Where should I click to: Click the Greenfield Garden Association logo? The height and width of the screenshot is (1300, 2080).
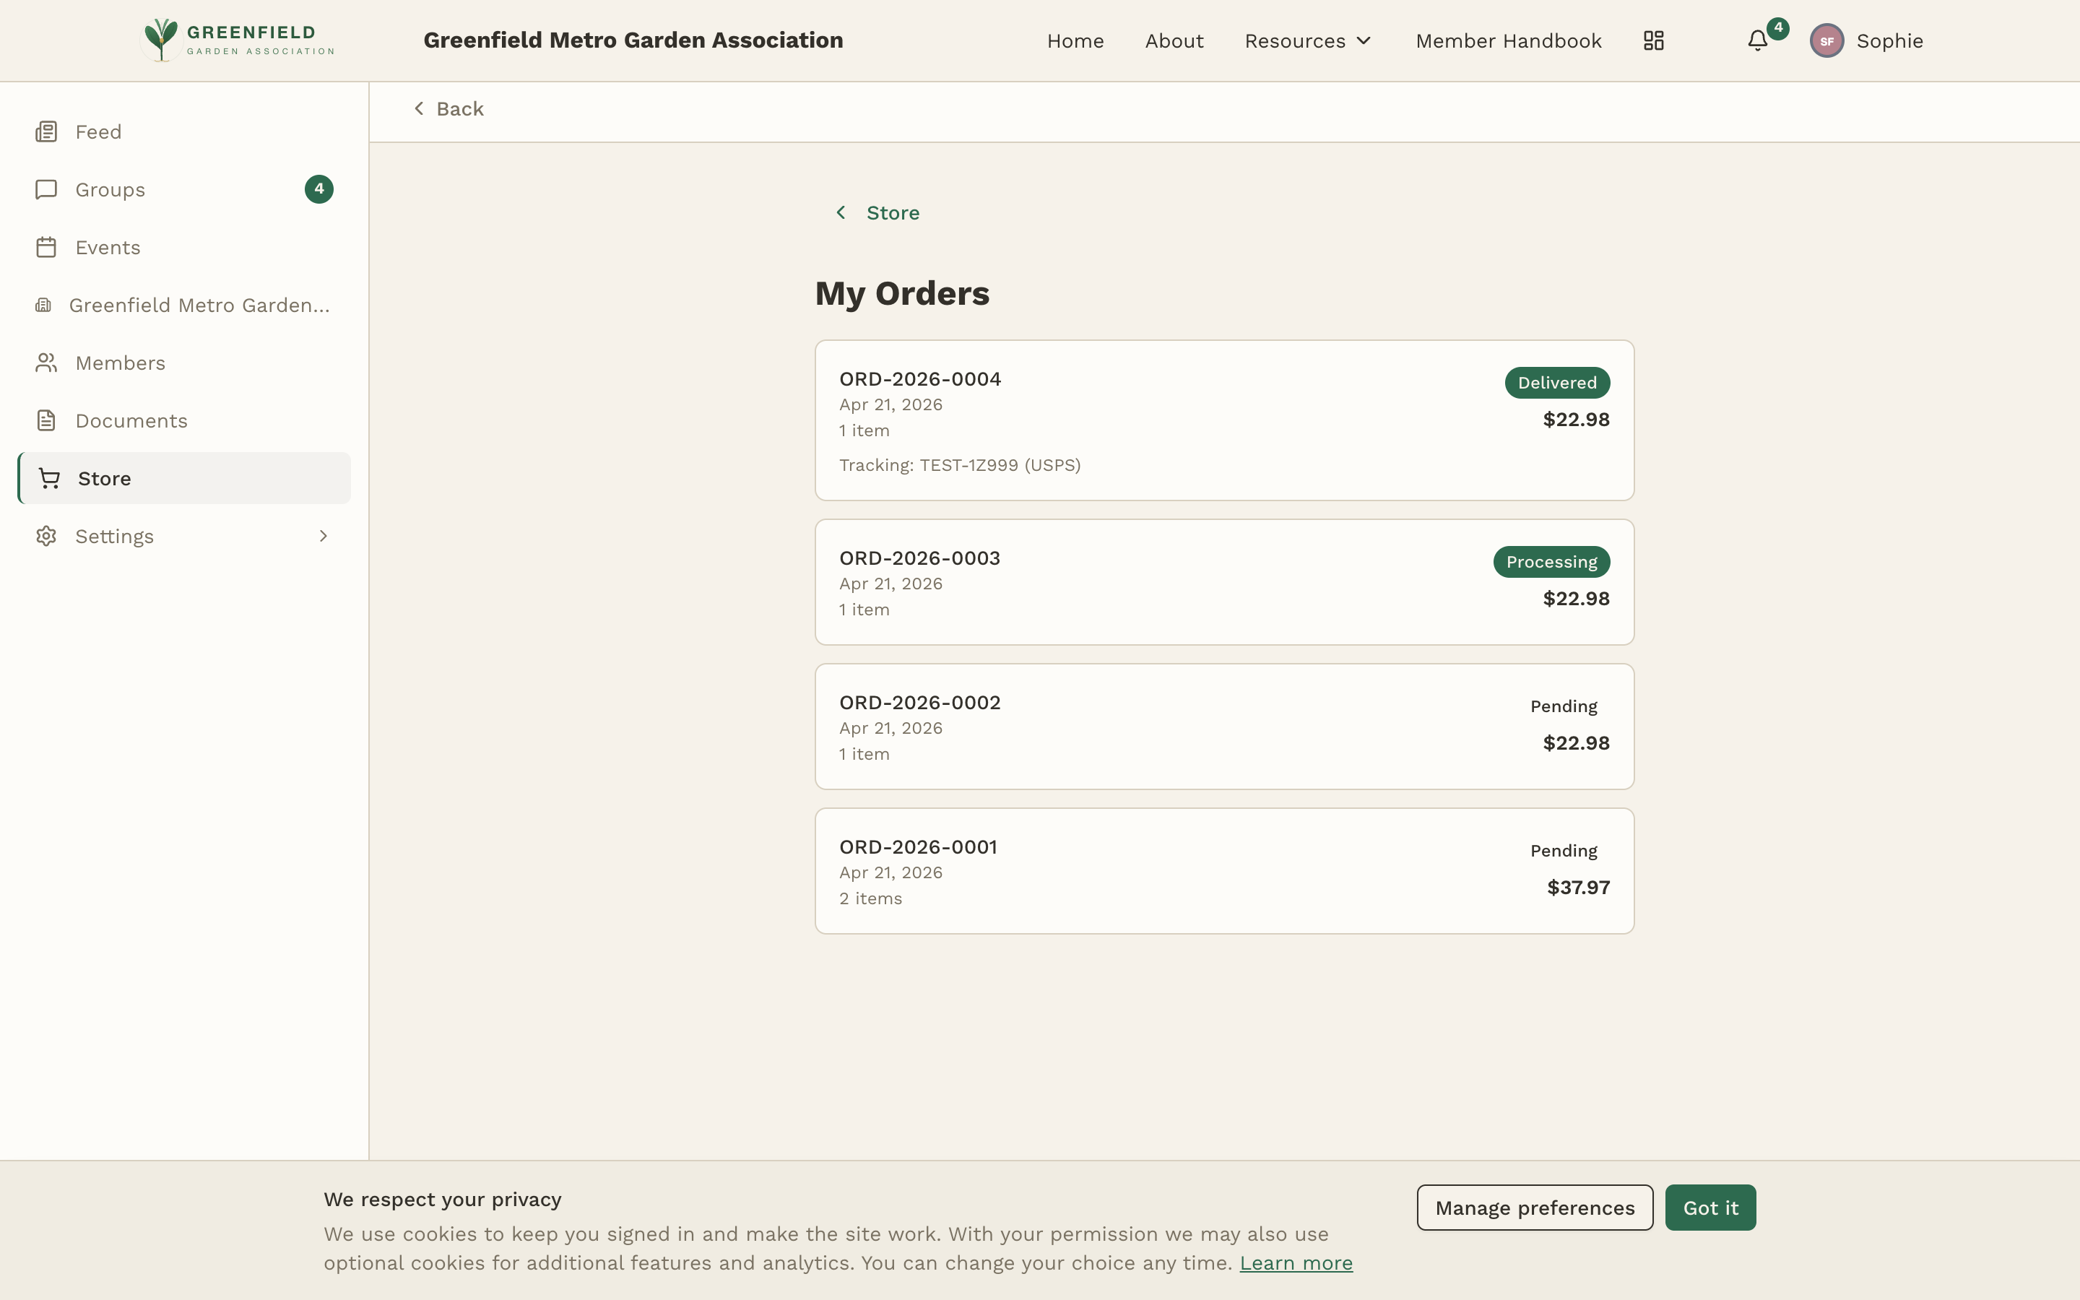click(237, 40)
